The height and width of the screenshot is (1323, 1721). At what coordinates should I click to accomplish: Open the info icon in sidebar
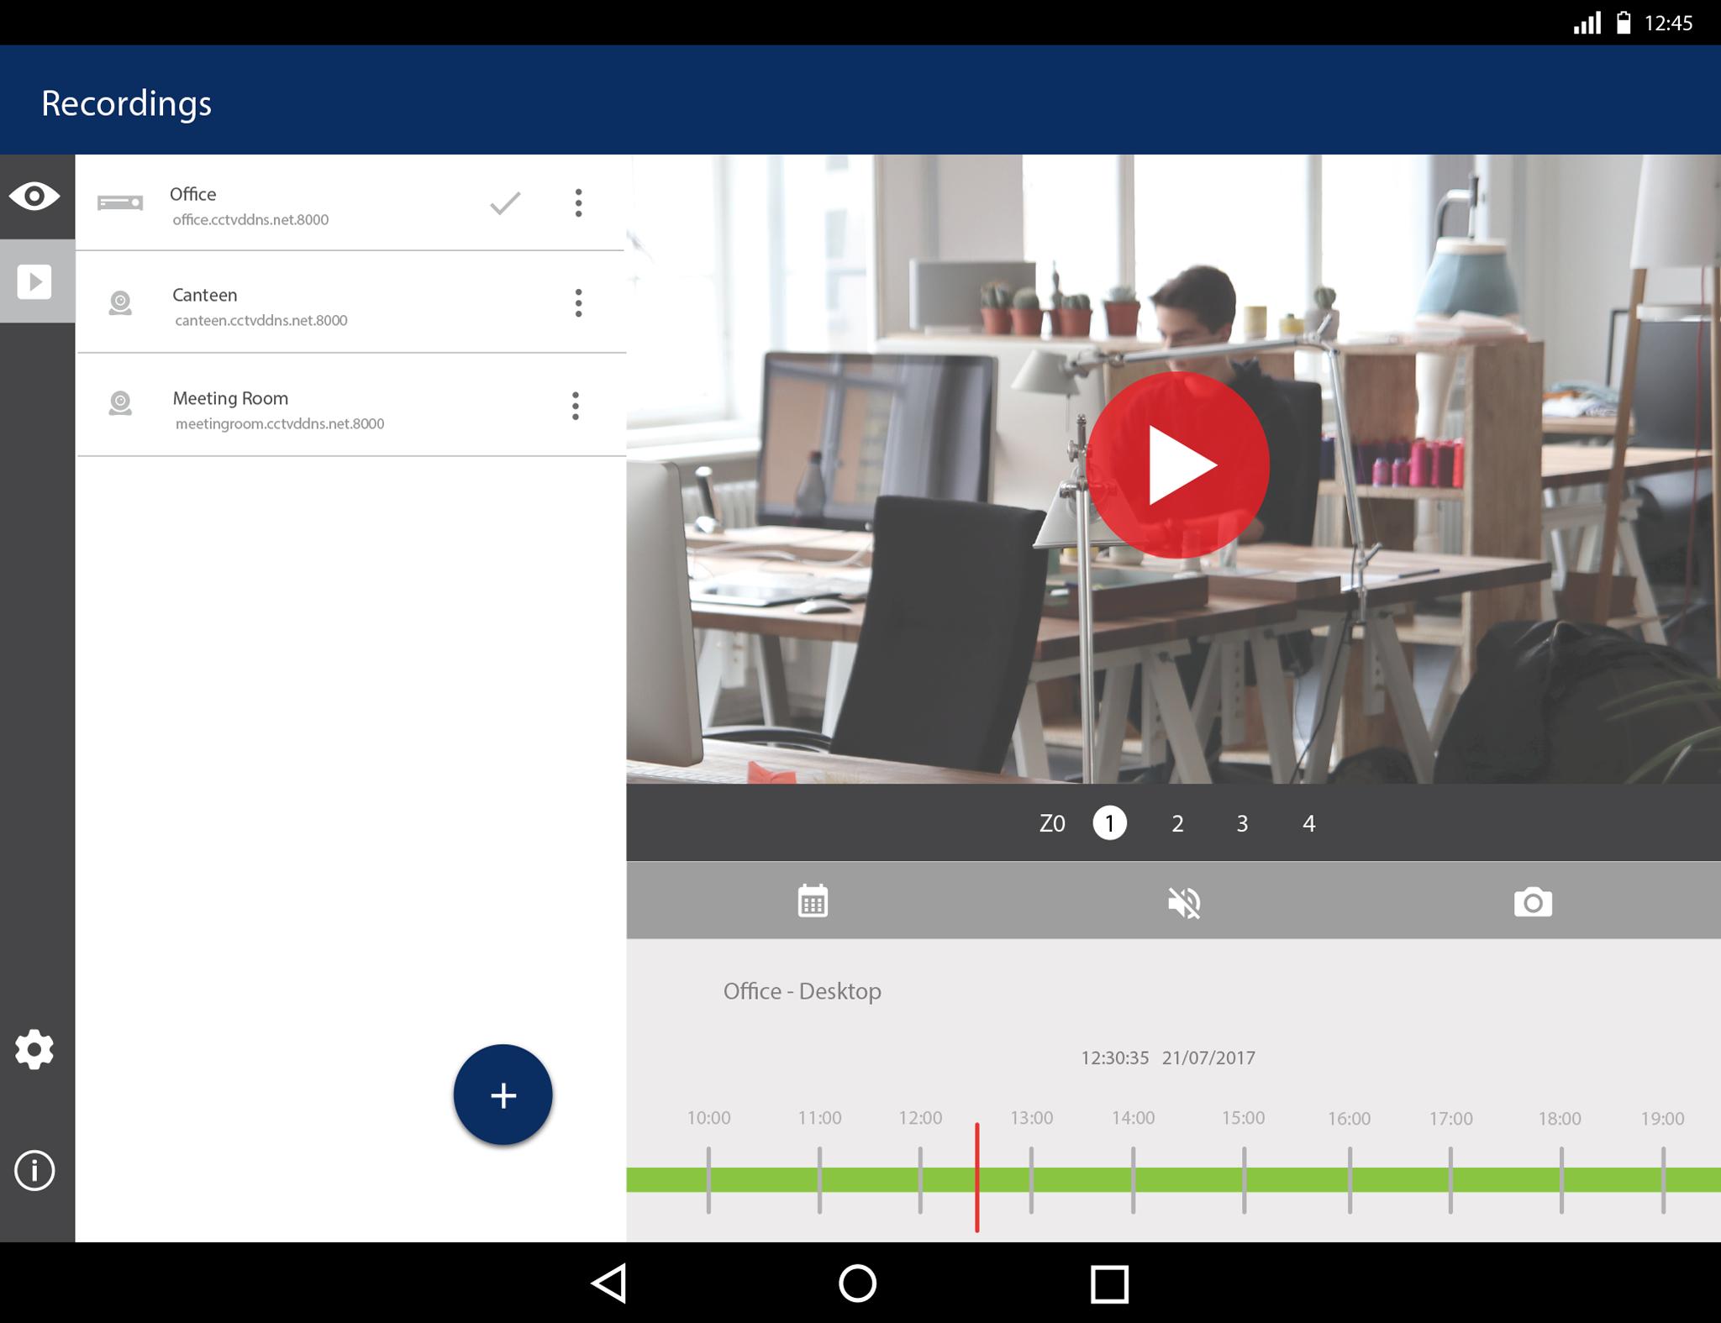(x=34, y=1170)
